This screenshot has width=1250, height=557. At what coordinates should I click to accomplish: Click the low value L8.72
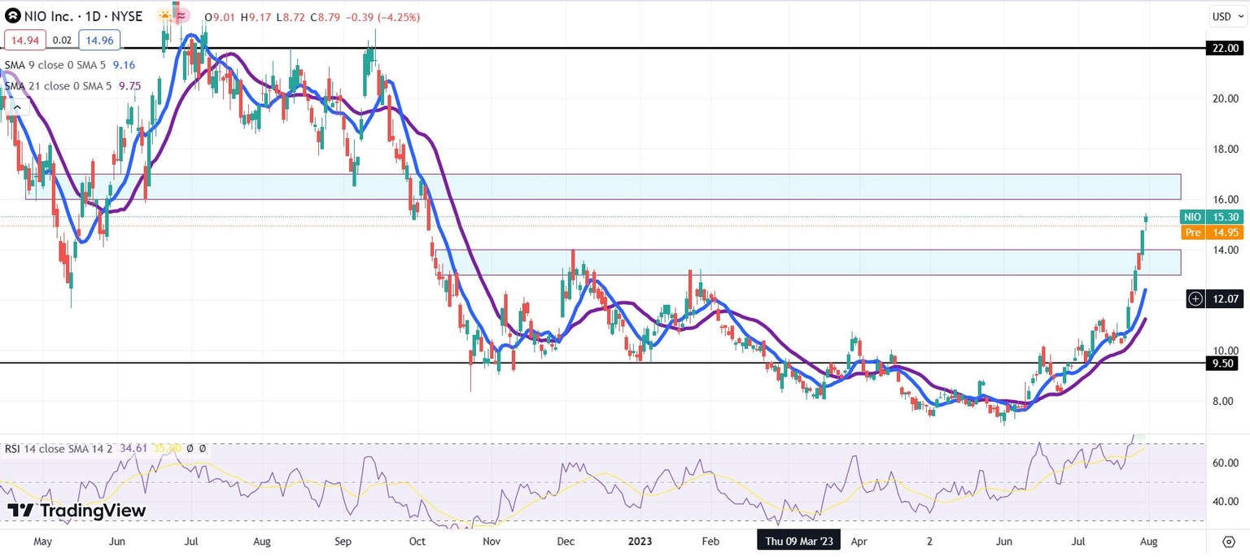pos(289,17)
